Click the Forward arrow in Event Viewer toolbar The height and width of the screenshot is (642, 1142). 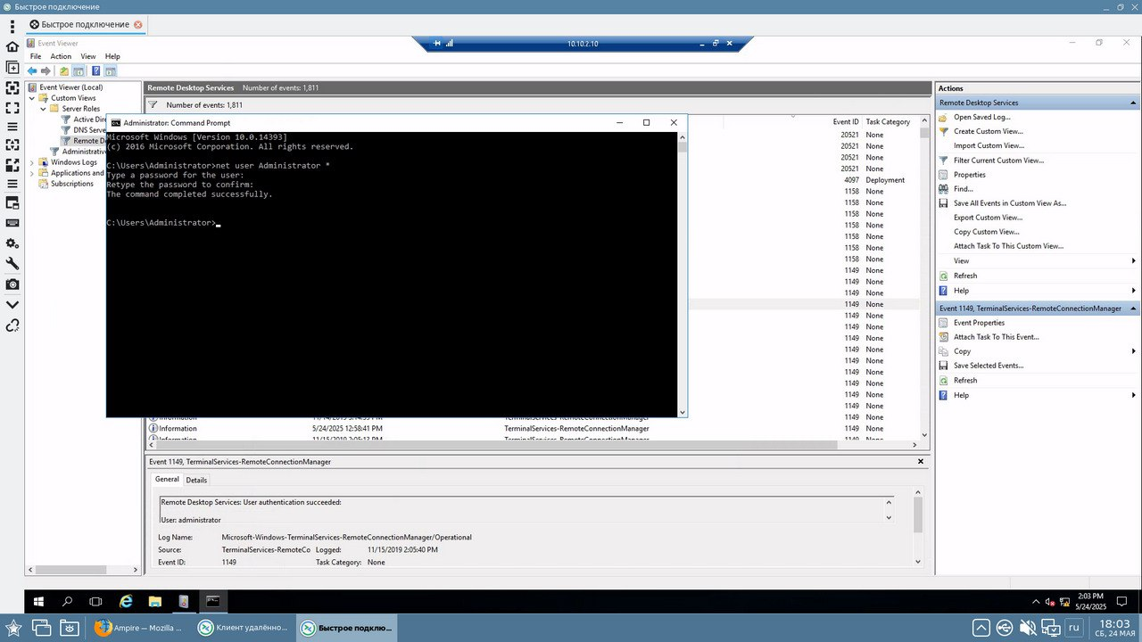click(46, 70)
